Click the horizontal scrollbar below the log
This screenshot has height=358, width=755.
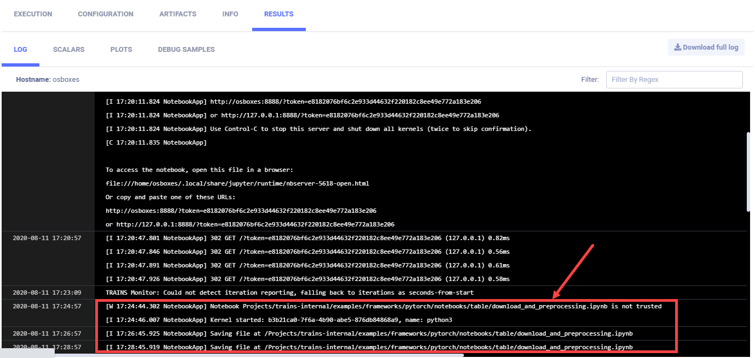click(259, 355)
